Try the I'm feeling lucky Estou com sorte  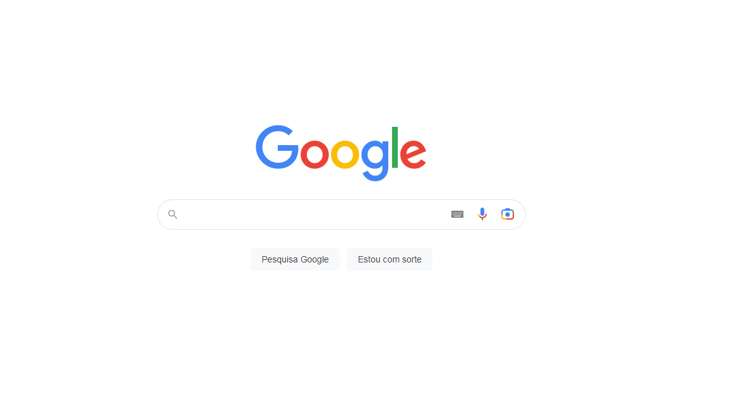pyautogui.click(x=390, y=259)
